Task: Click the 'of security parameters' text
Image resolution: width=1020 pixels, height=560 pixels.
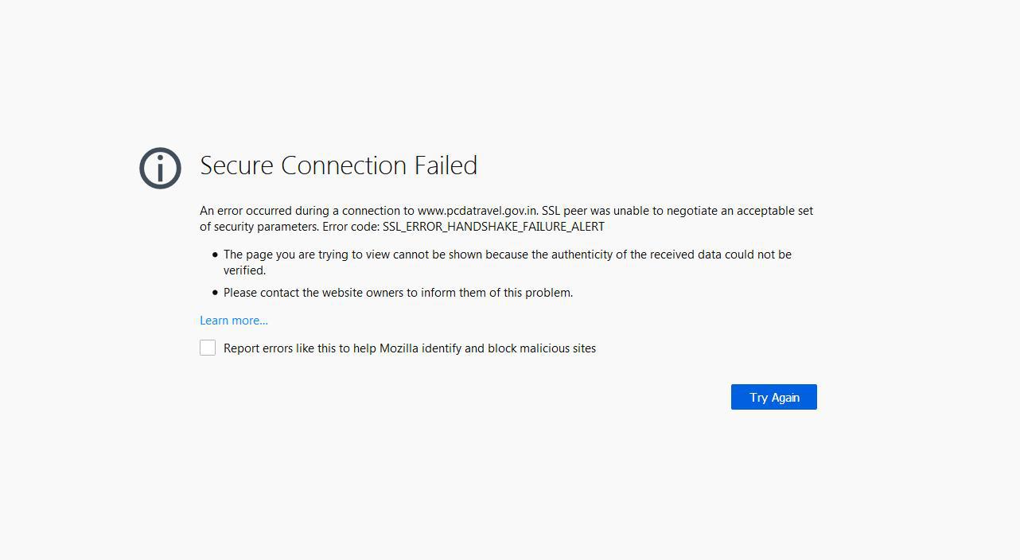Action: coord(259,227)
